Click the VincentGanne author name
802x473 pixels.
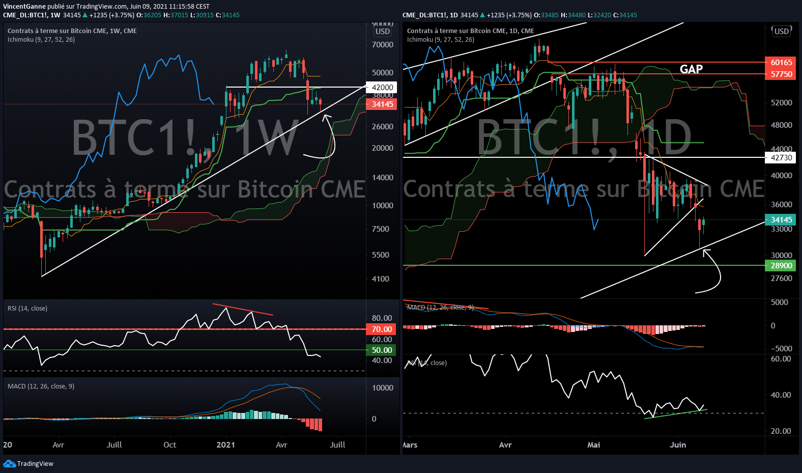coord(24,7)
